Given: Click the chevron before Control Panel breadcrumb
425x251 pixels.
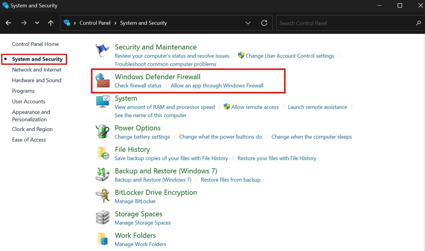Looking at the screenshot, I should [75, 23].
